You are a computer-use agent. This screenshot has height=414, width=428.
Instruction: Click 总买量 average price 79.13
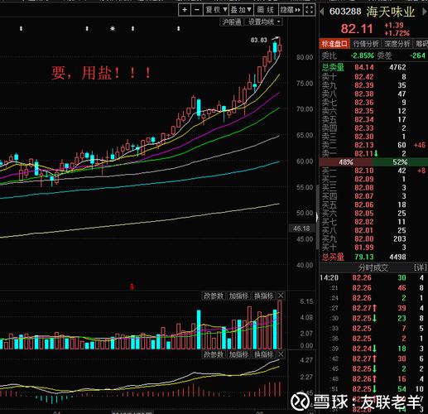pyautogui.click(x=364, y=257)
